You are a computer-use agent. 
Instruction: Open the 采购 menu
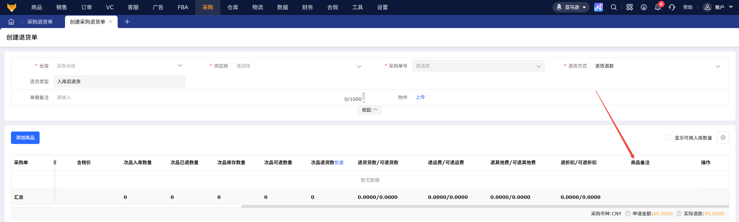tap(208, 7)
